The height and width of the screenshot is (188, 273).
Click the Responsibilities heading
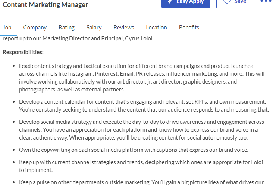coord(23,52)
